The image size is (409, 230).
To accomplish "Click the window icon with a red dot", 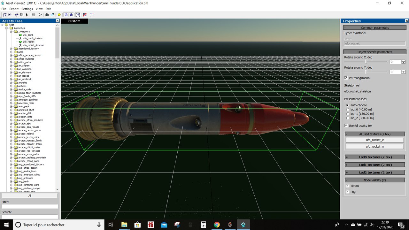I will pos(91,15).
